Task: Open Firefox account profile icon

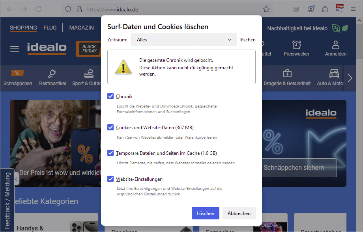Action: coord(311,9)
